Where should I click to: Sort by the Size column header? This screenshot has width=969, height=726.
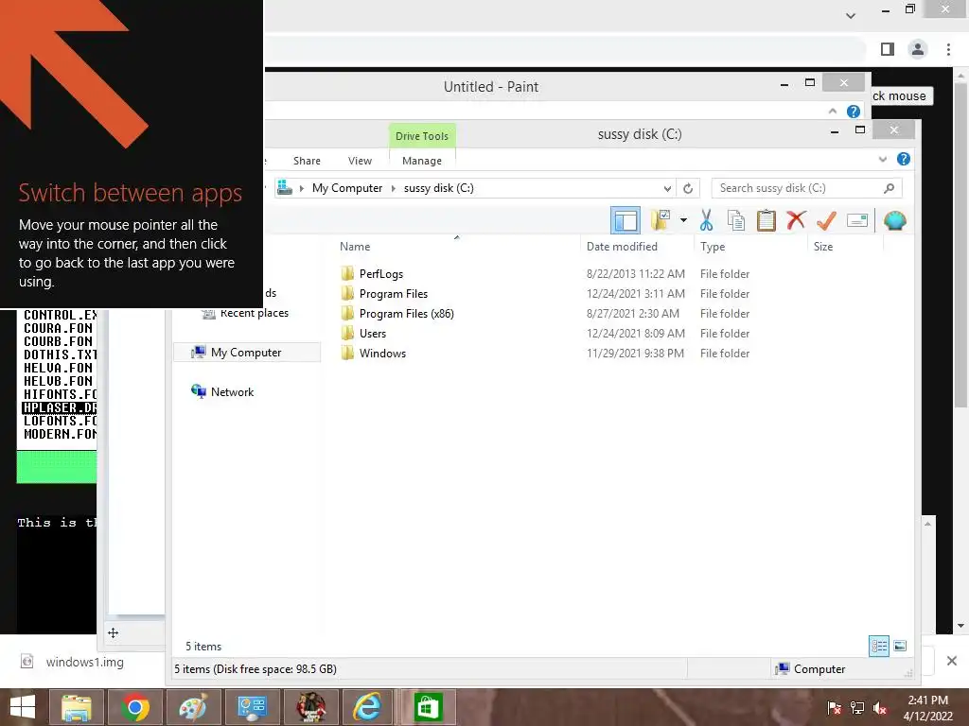pos(823,247)
